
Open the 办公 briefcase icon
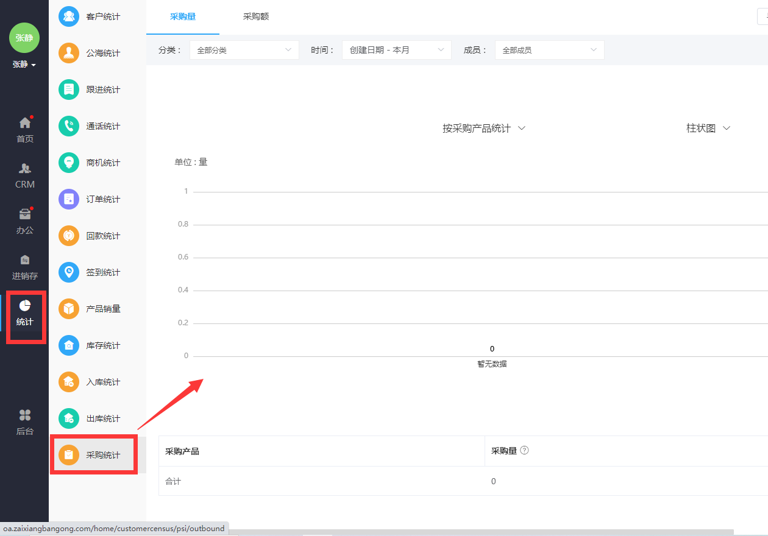tap(25, 214)
